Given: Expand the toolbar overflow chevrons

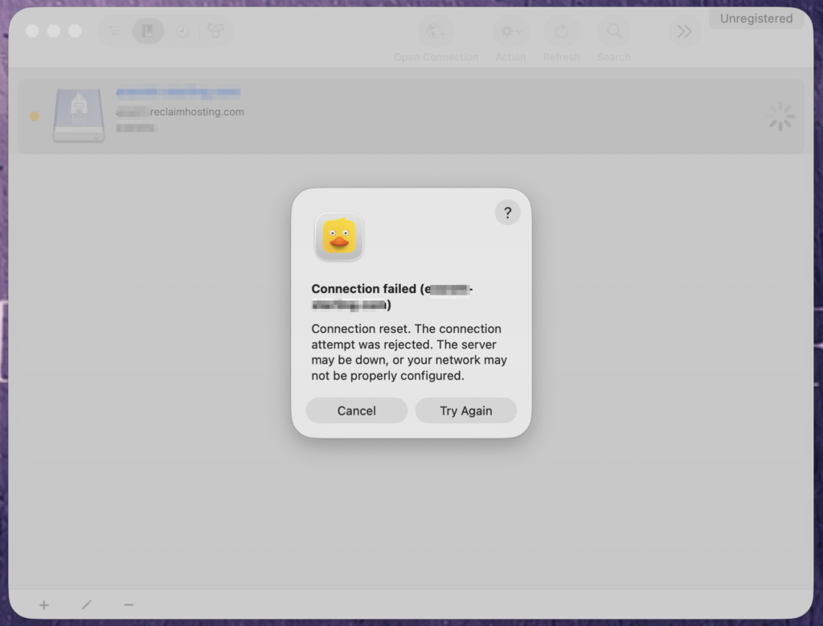Looking at the screenshot, I should coord(684,31).
